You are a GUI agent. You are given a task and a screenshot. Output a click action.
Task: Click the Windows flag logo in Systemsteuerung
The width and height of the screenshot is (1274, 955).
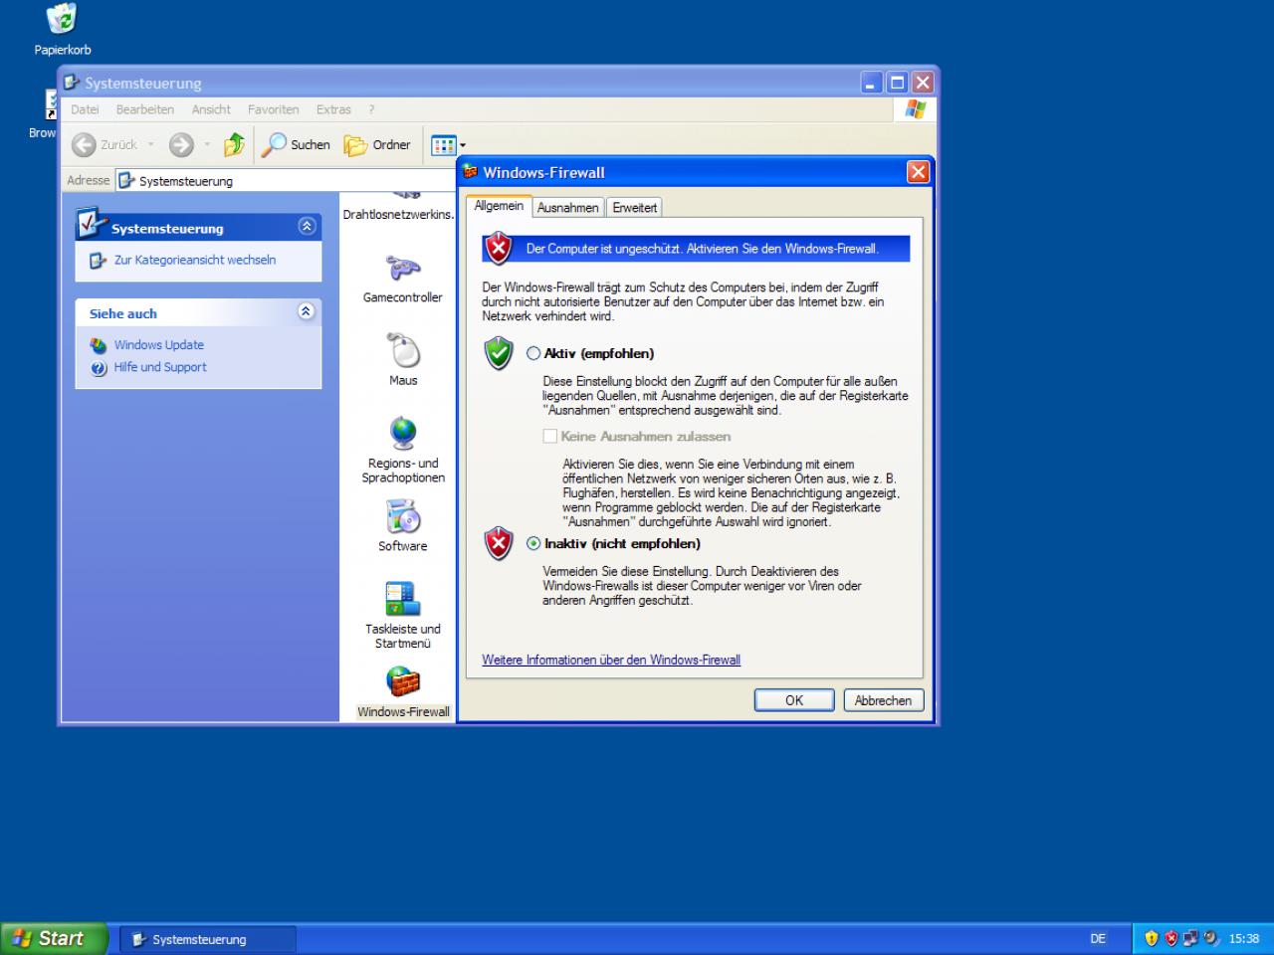coord(916,109)
